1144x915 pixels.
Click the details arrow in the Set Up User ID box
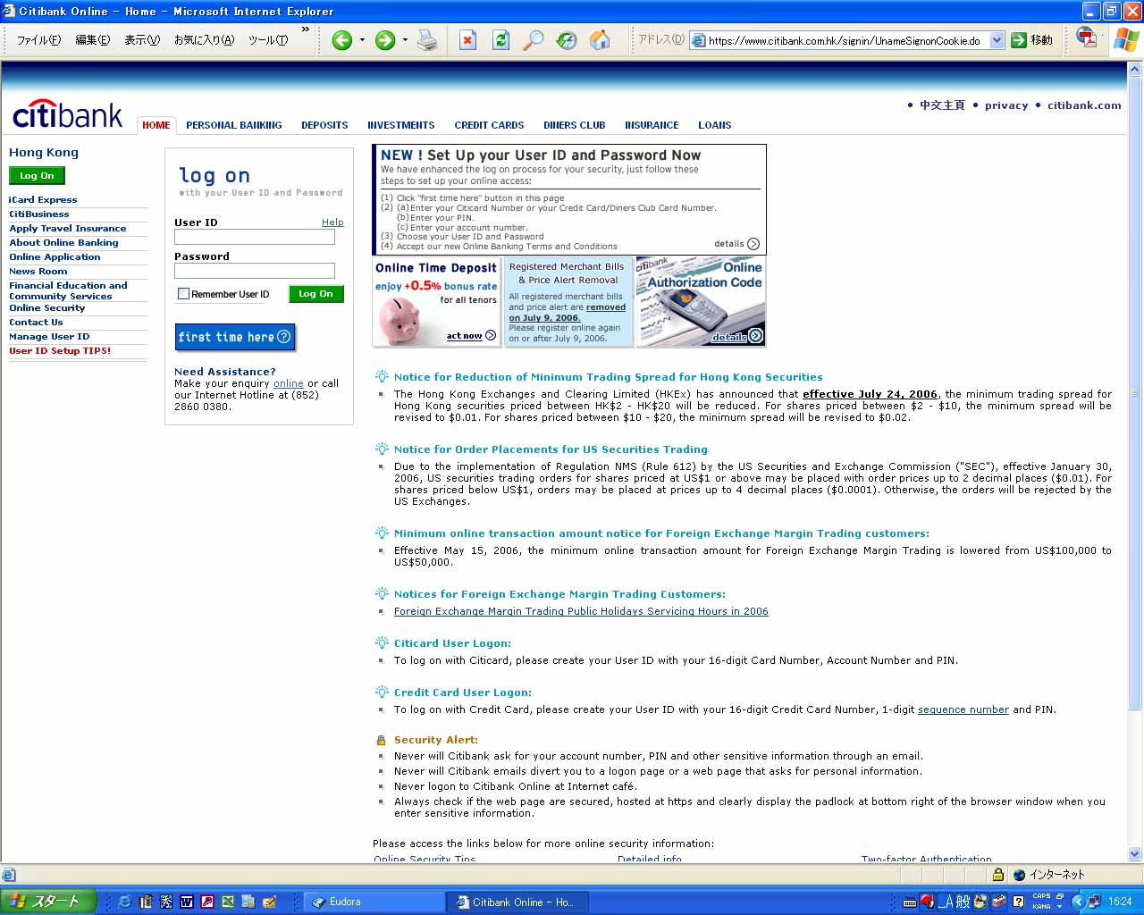click(x=753, y=244)
